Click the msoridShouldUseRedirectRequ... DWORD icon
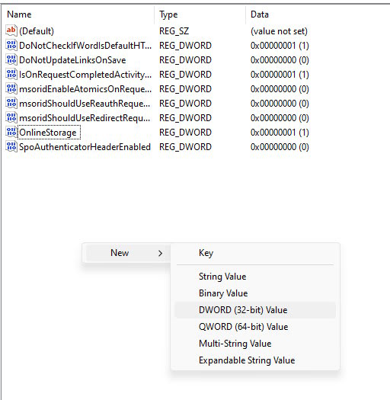This screenshot has height=400, width=390. [x=11, y=118]
